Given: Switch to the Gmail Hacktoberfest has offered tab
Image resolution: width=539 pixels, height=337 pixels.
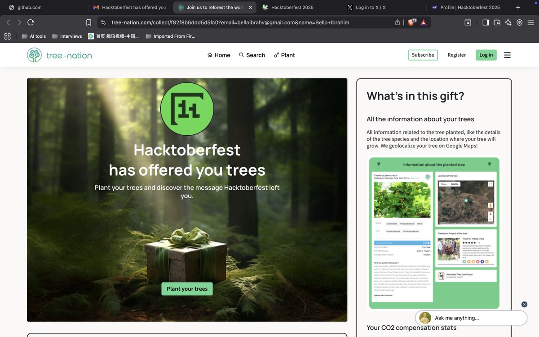Looking at the screenshot, I should (x=129, y=8).
